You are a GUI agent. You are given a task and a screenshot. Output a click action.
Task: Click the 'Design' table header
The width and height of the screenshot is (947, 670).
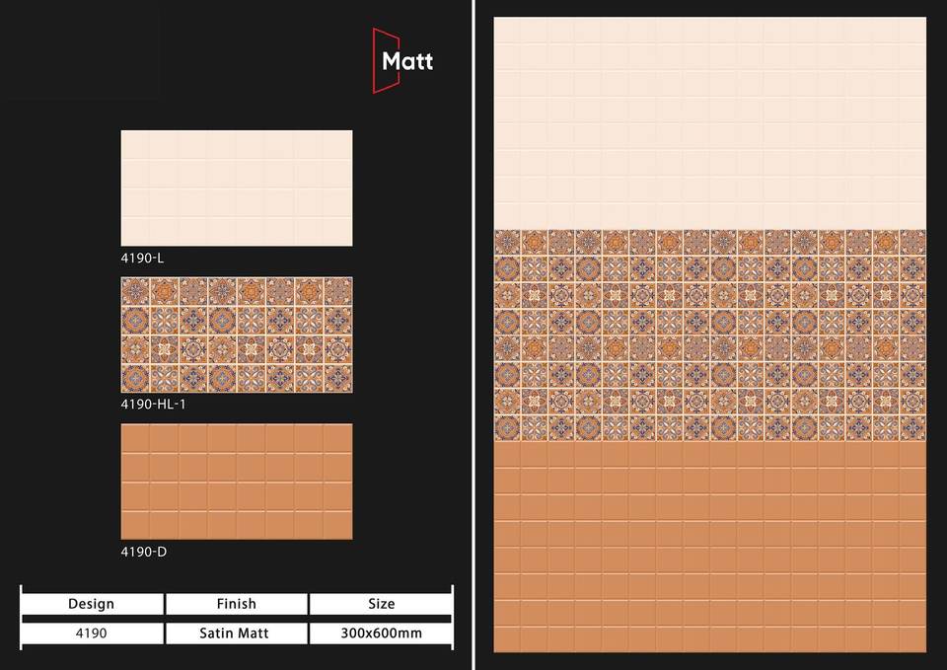point(92,604)
